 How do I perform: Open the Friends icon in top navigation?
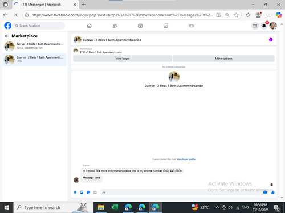[x=115, y=26]
